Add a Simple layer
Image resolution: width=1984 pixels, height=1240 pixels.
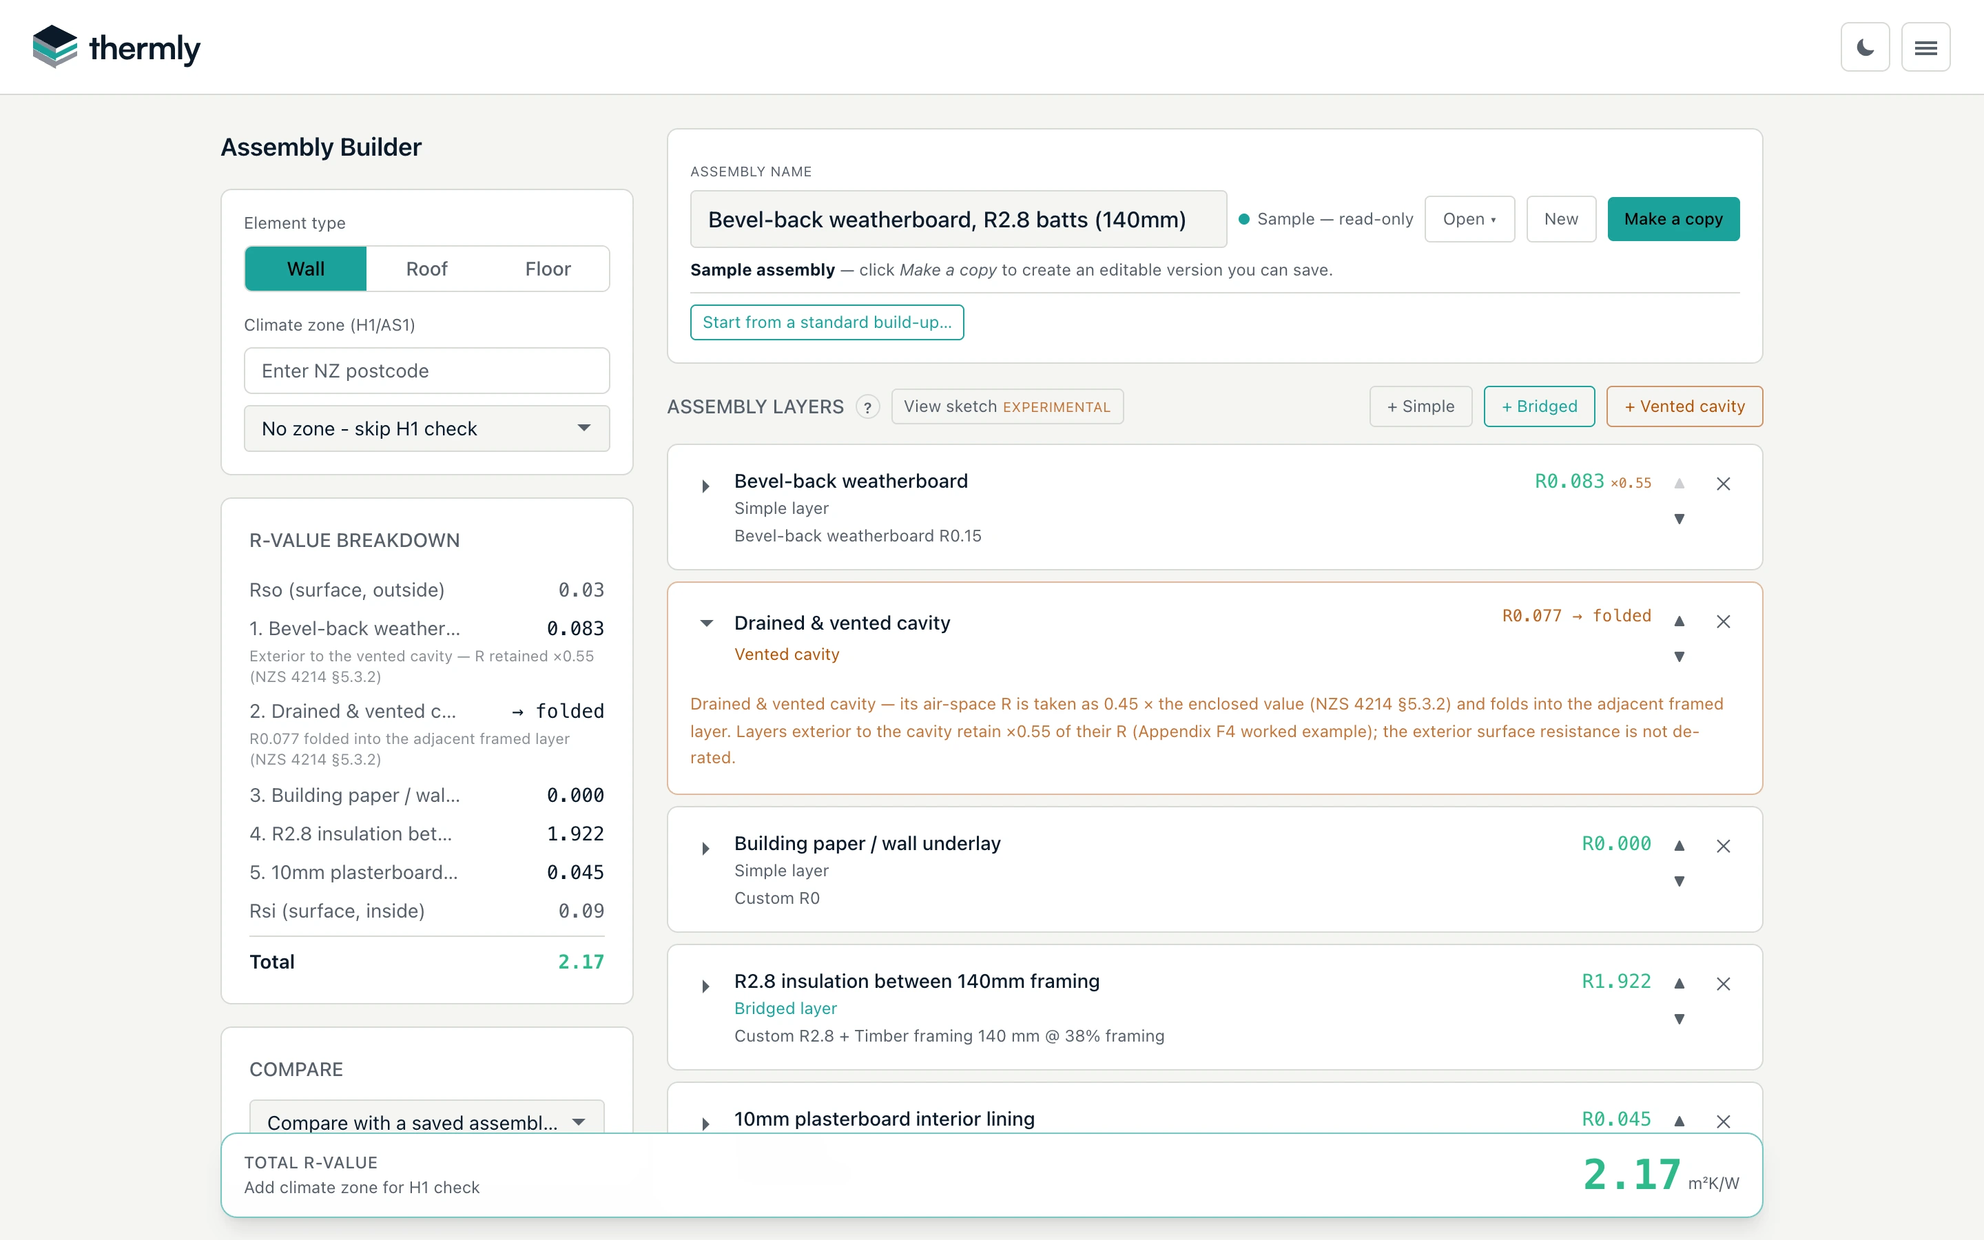click(1420, 406)
